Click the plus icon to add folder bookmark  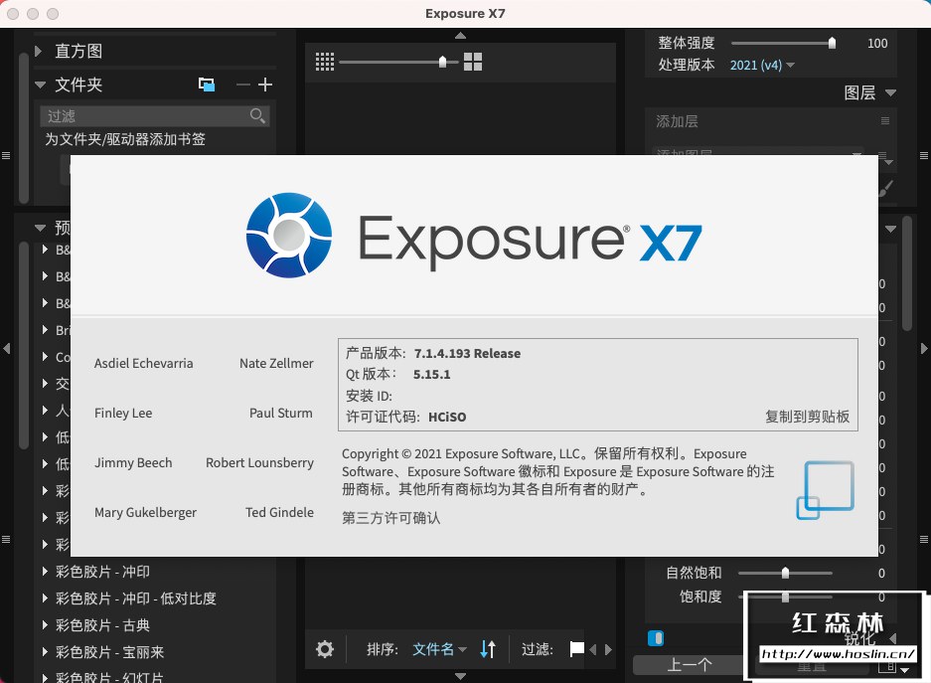(265, 85)
